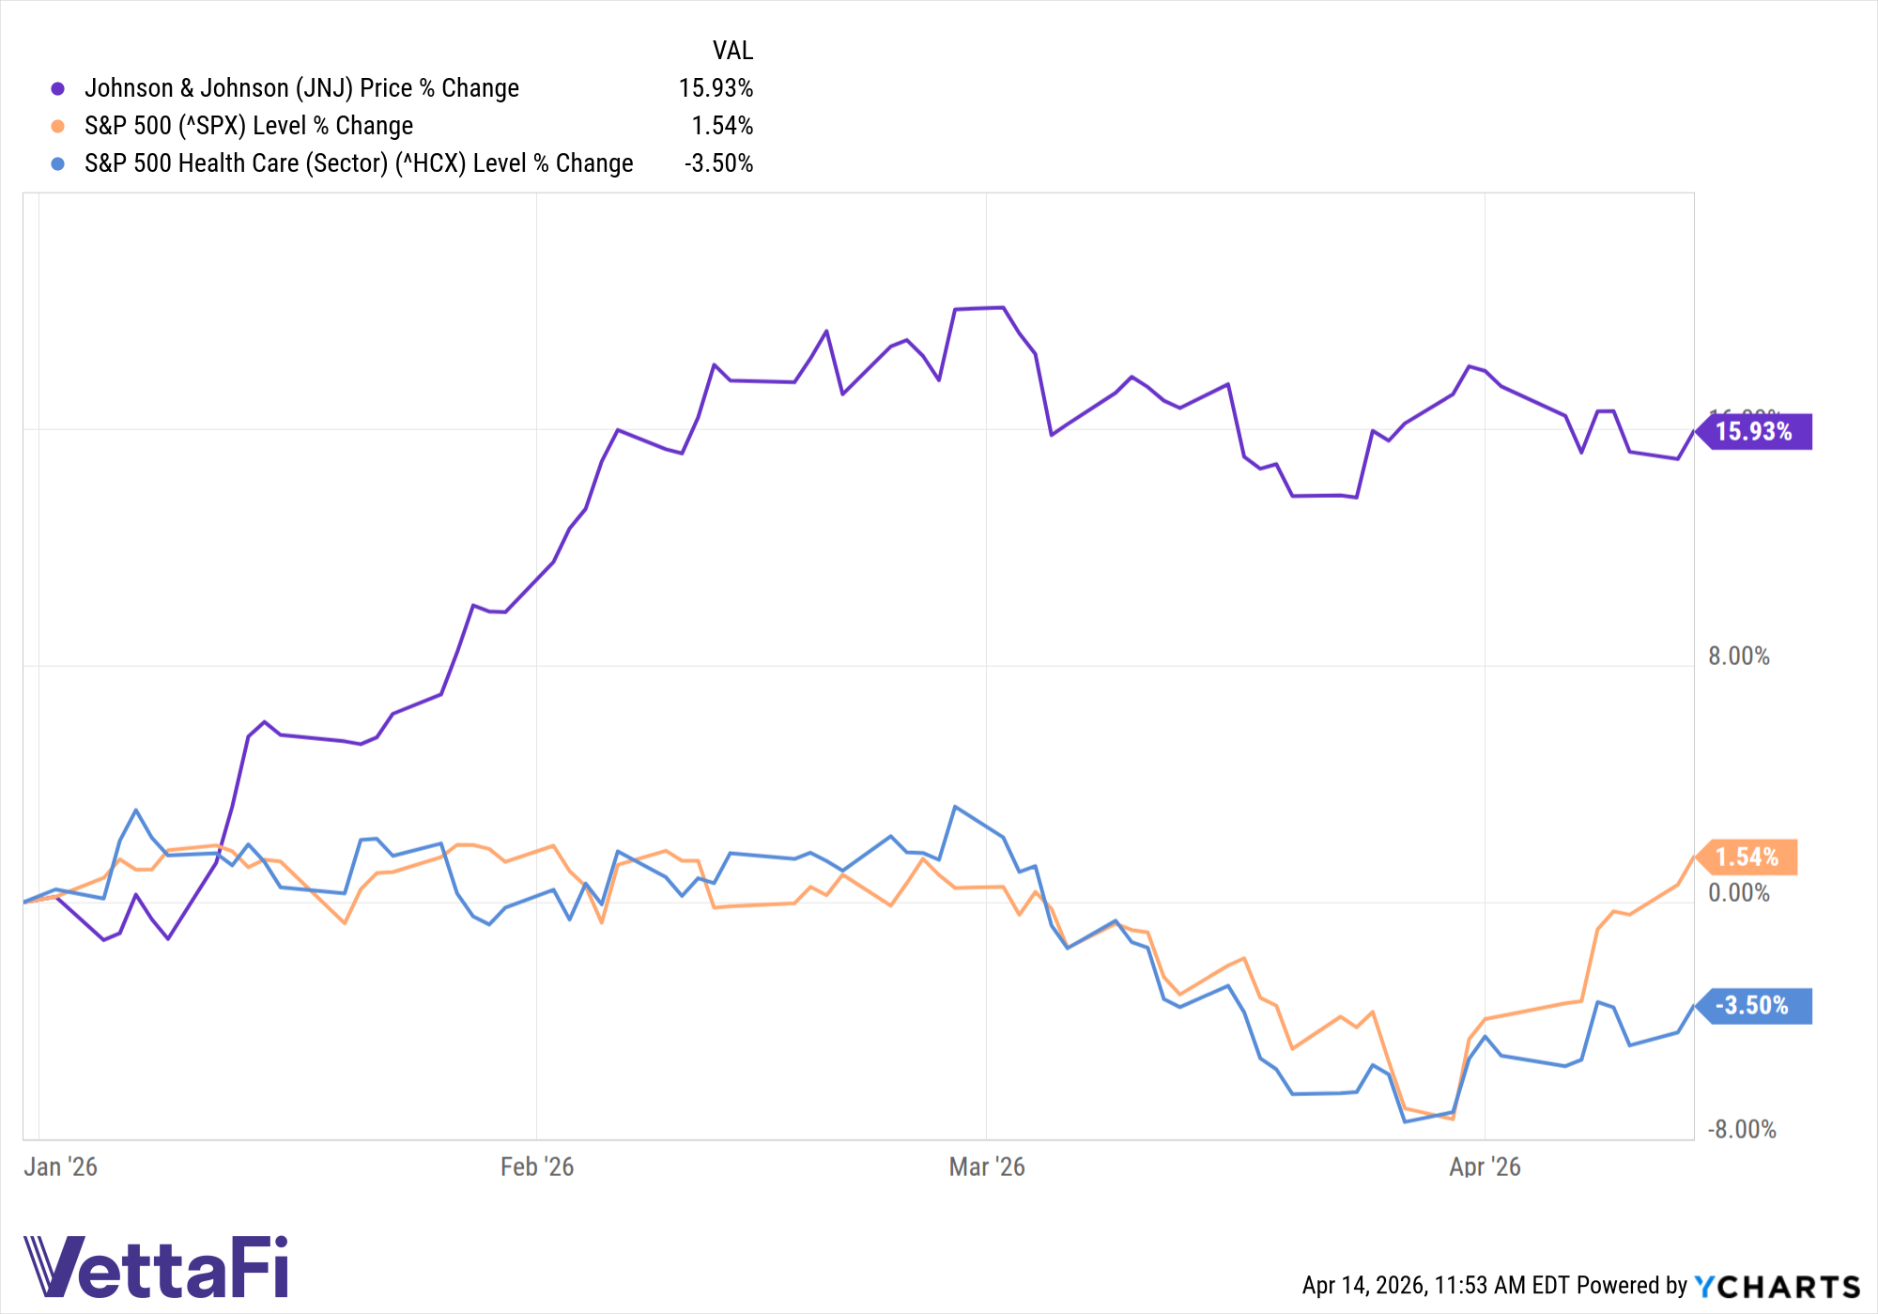Click the YCharts logo

point(1777,1286)
